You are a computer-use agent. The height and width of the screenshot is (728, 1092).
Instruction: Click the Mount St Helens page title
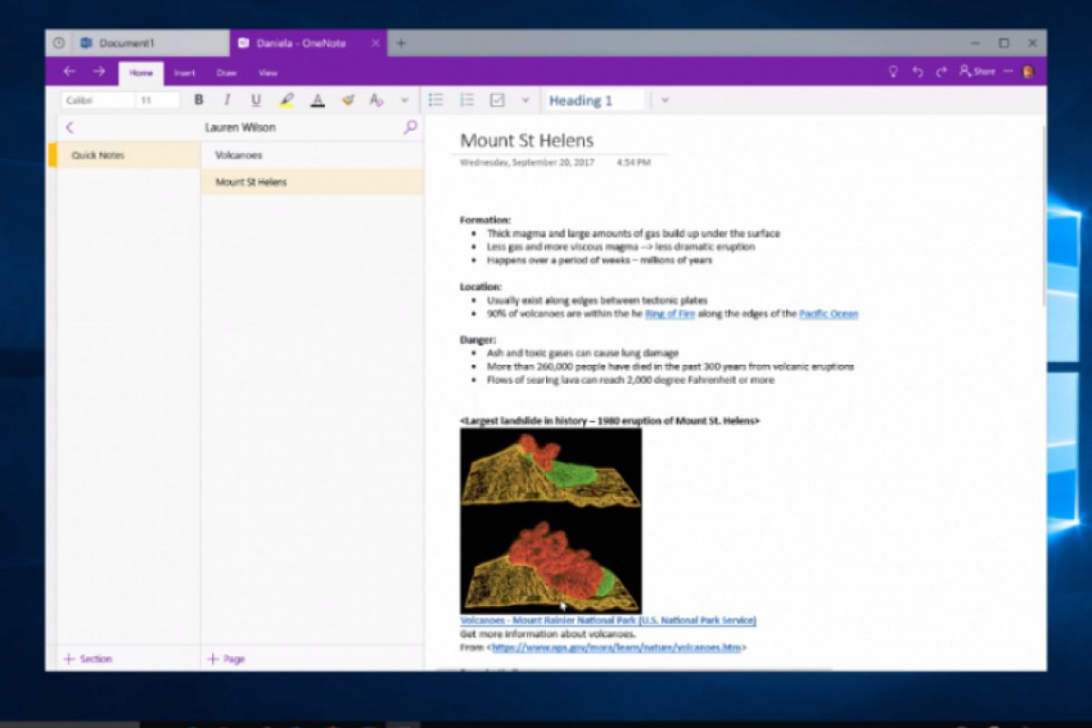click(527, 140)
